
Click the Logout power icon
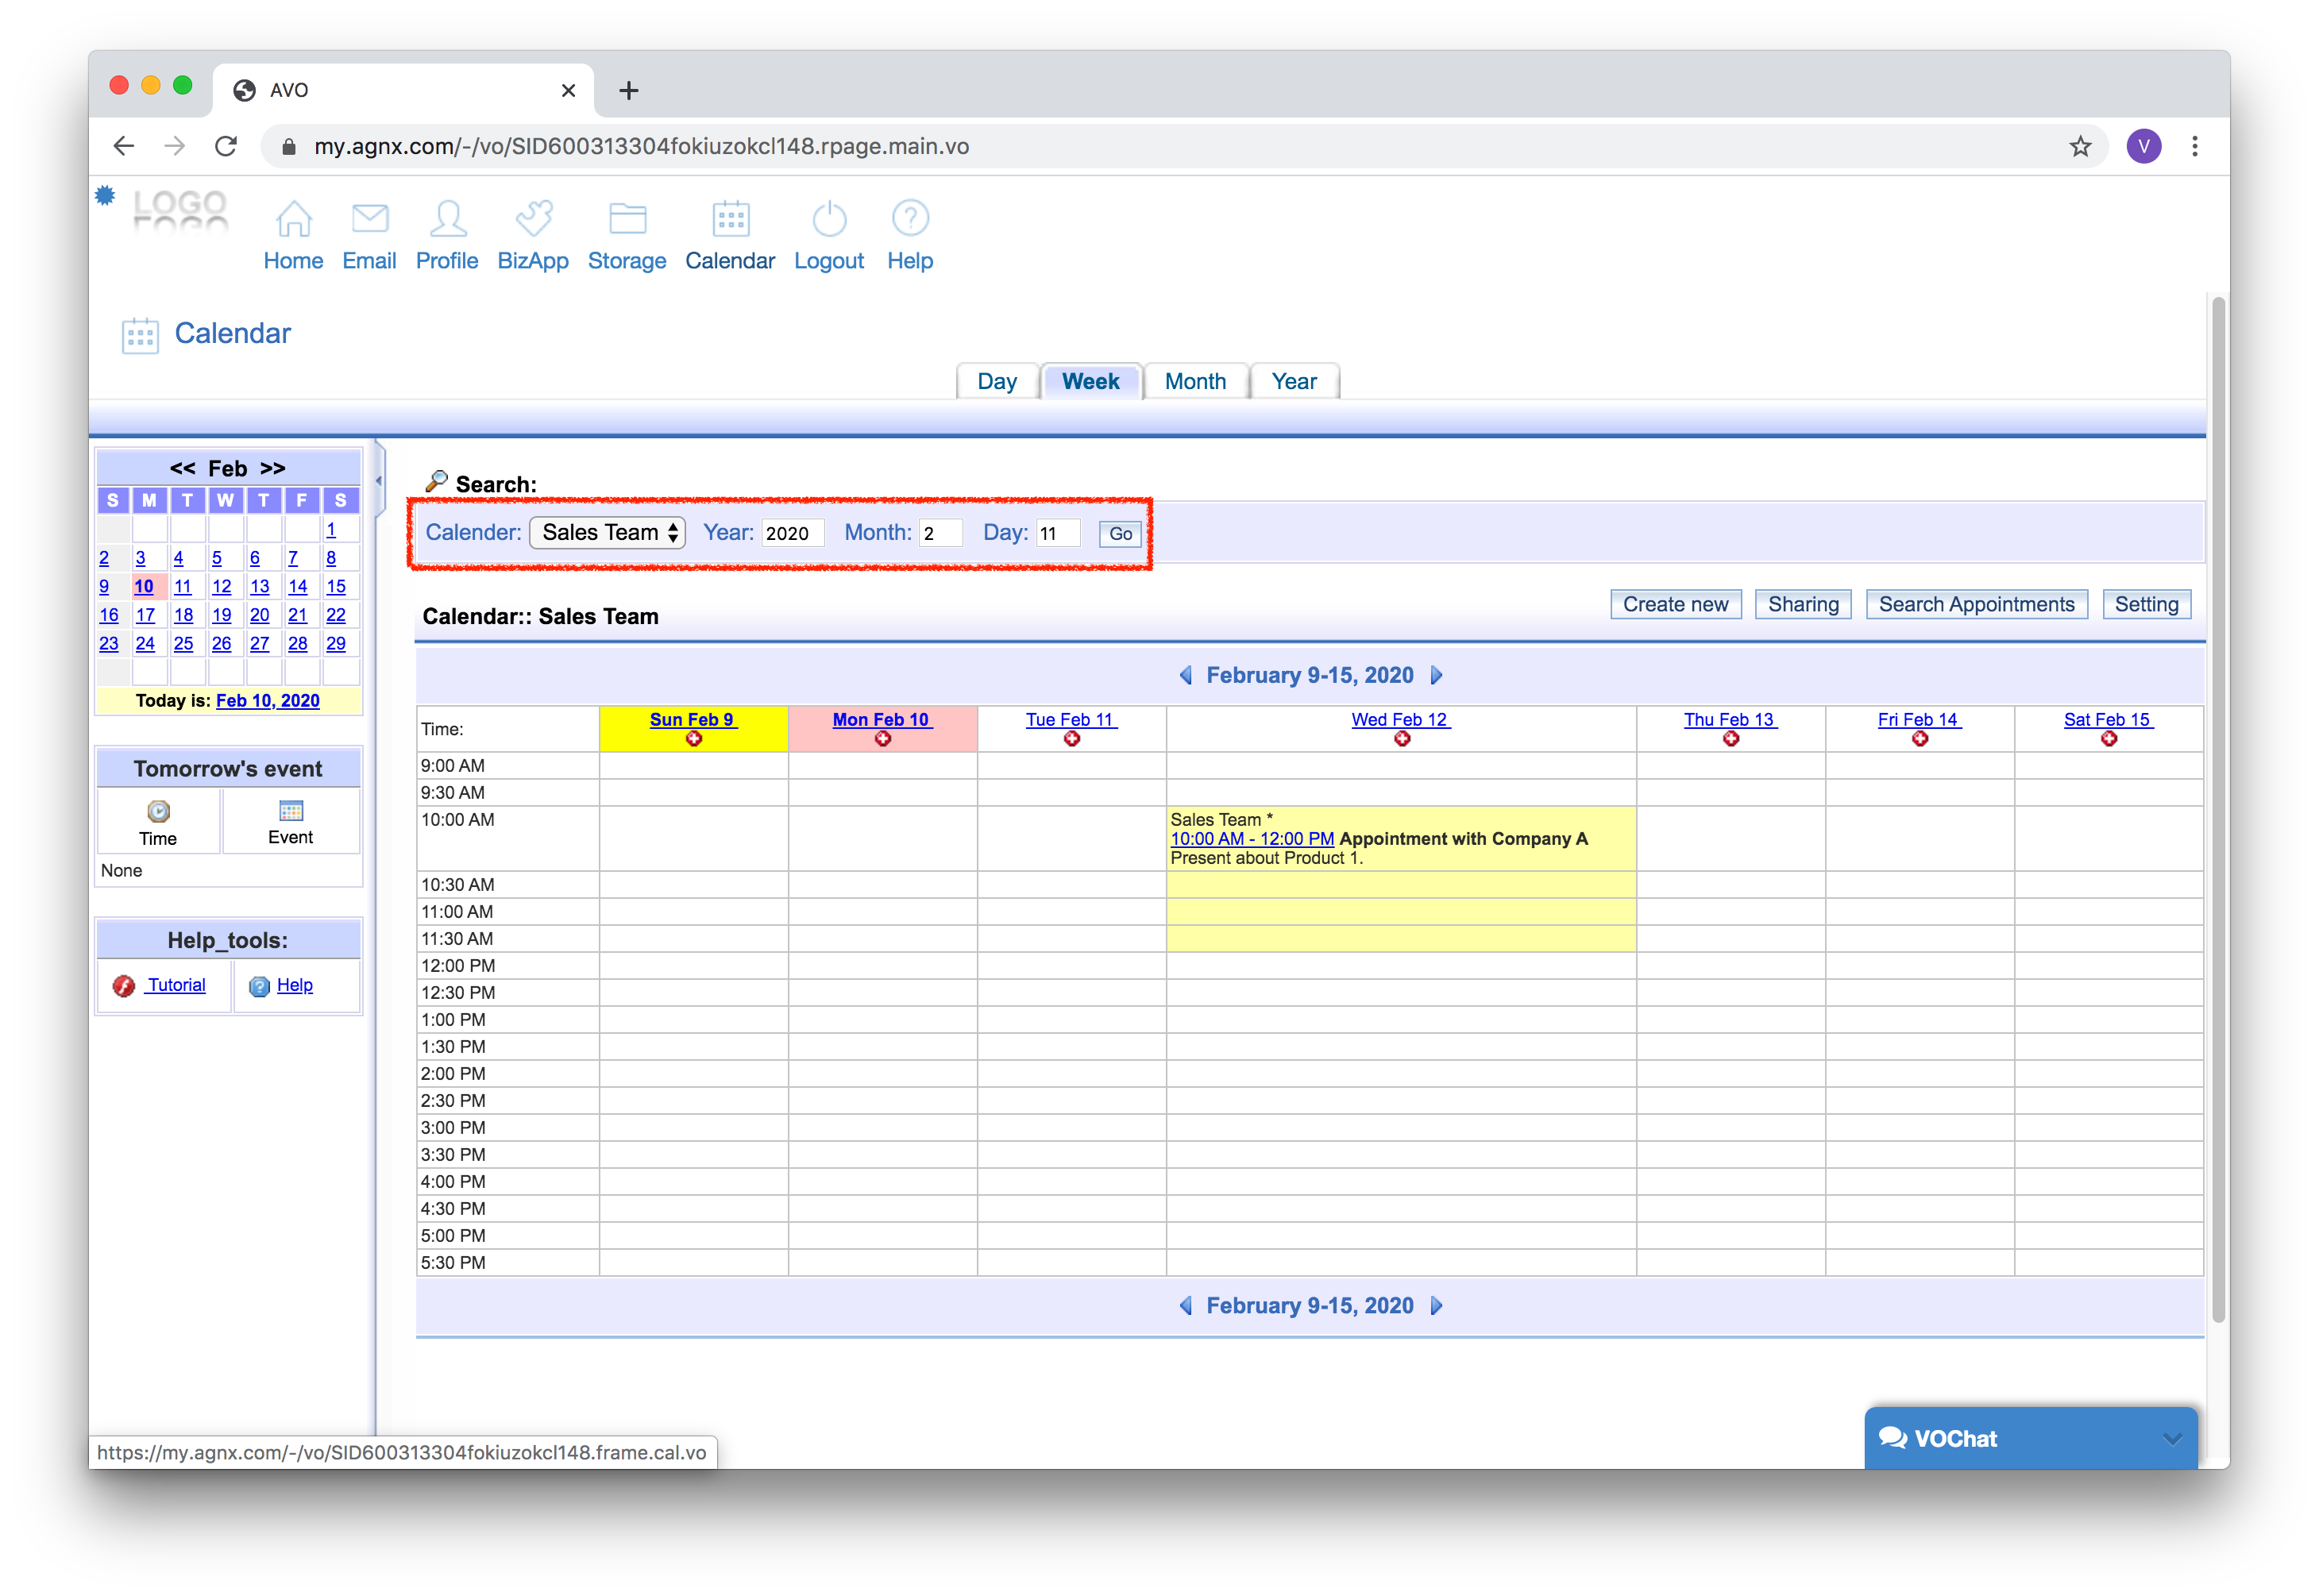pos(829,219)
